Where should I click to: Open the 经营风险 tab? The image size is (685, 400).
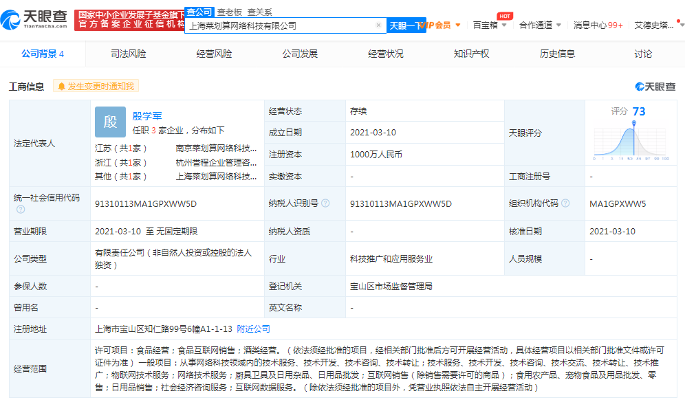pyautogui.click(x=214, y=54)
